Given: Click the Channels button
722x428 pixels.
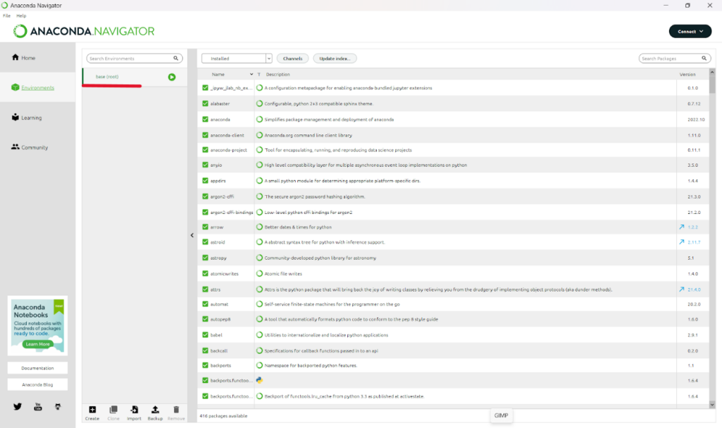Looking at the screenshot, I should coord(293,58).
